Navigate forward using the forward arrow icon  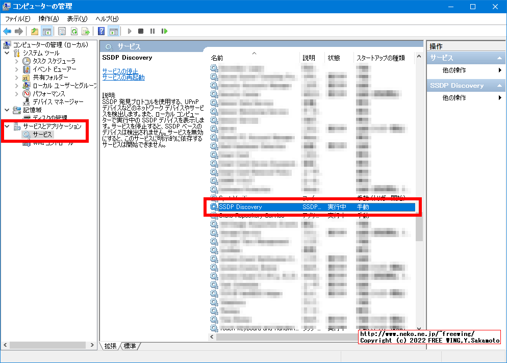click(x=18, y=31)
